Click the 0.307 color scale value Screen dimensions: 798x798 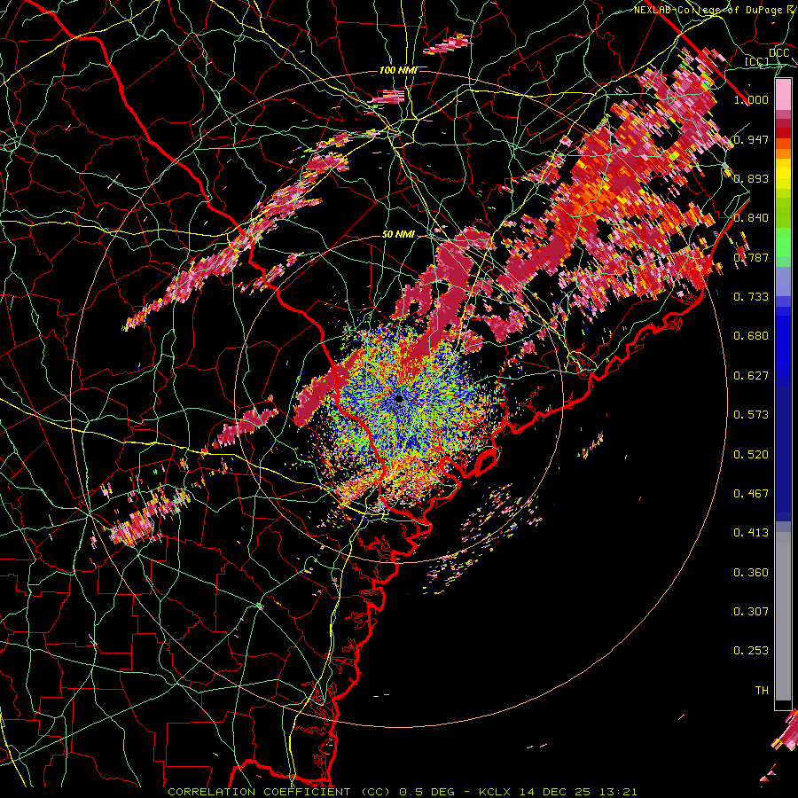point(751,612)
